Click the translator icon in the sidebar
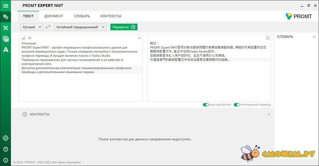319x166 pixels. [x=6, y=17]
